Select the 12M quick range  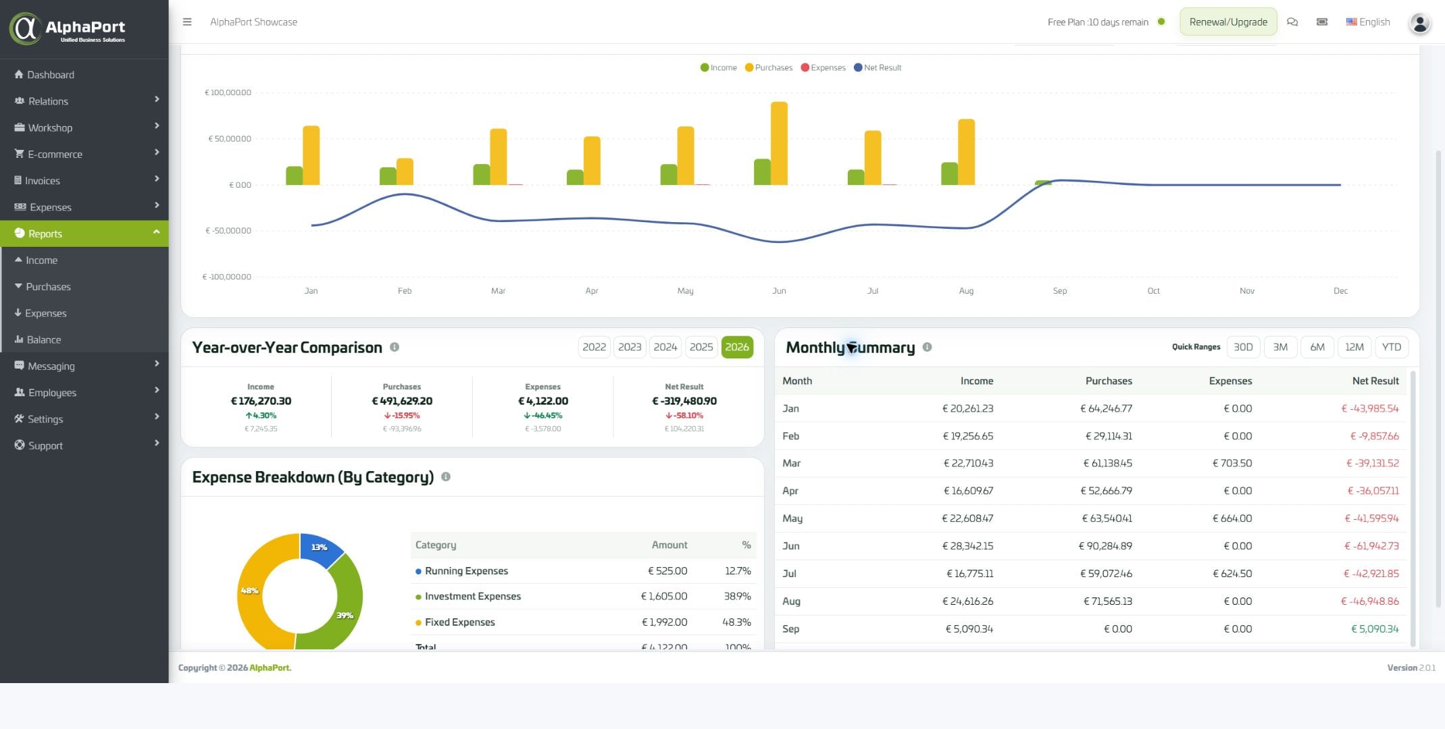click(1354, 347)
